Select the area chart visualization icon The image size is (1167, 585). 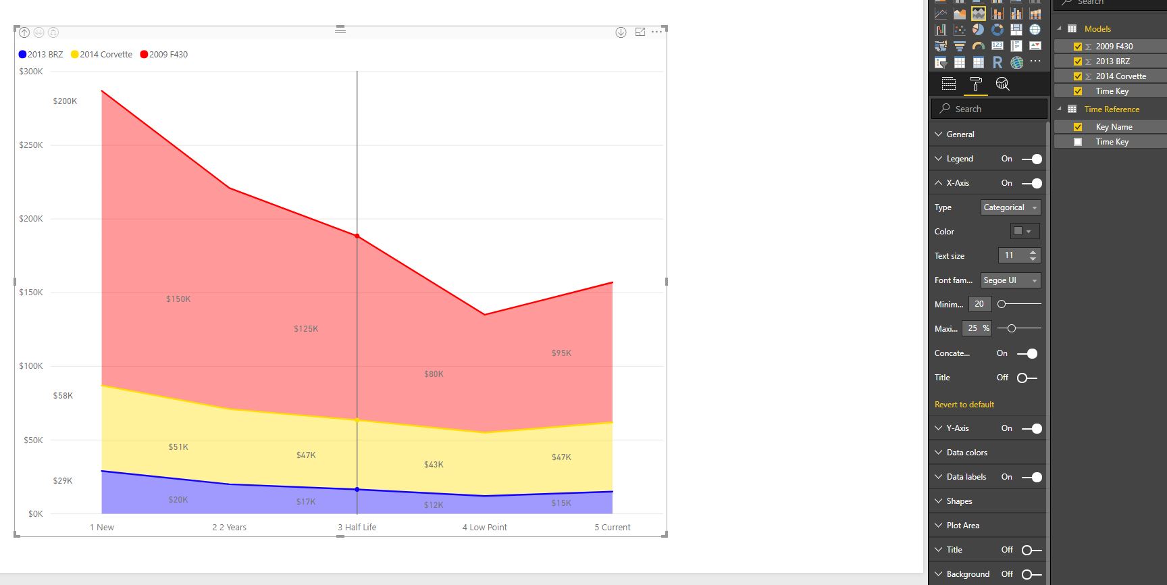click(960, 14)
